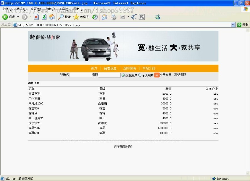Expand the address bar dropdown
This screenshot has height=181, width=250.
[x=233, y=25]
